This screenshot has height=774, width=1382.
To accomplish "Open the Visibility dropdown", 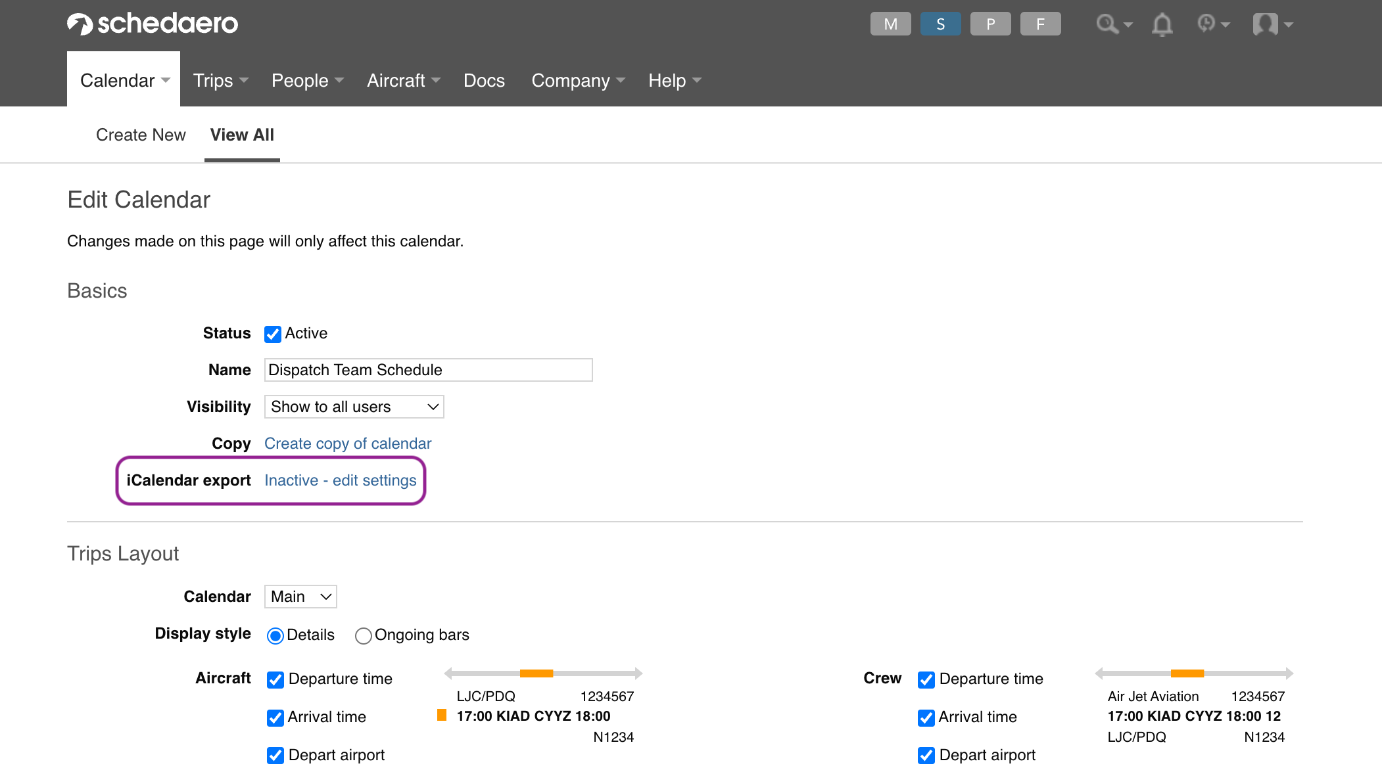I will [x=354, y=407].
